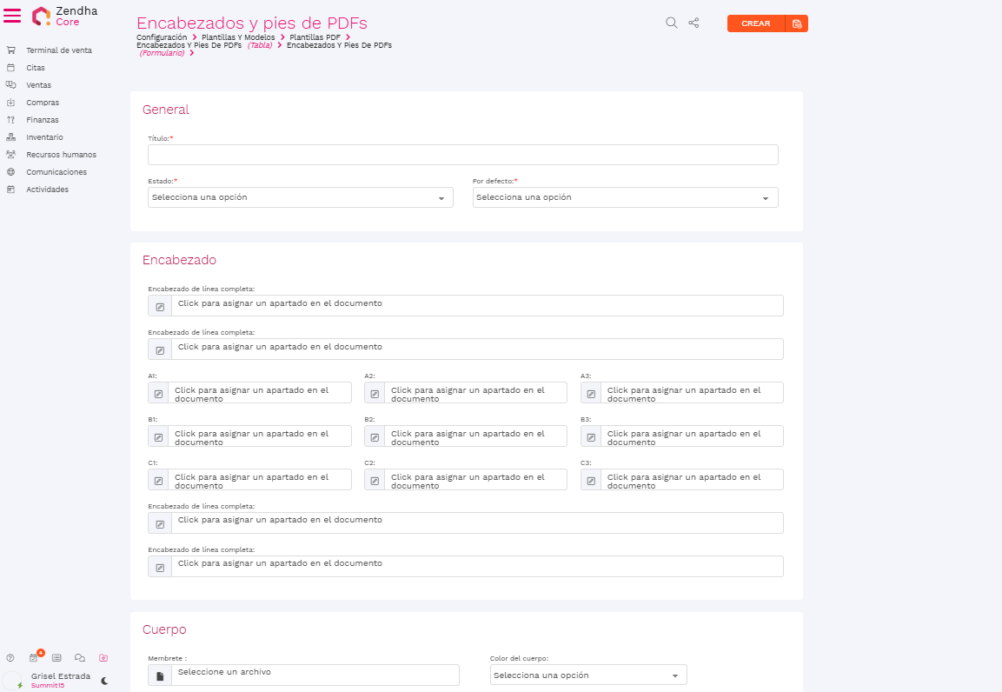Viewport: 1002px width, 692px height.
Task: Click the share icon in header
Action: pyautogui.click(x=693, y=23)
